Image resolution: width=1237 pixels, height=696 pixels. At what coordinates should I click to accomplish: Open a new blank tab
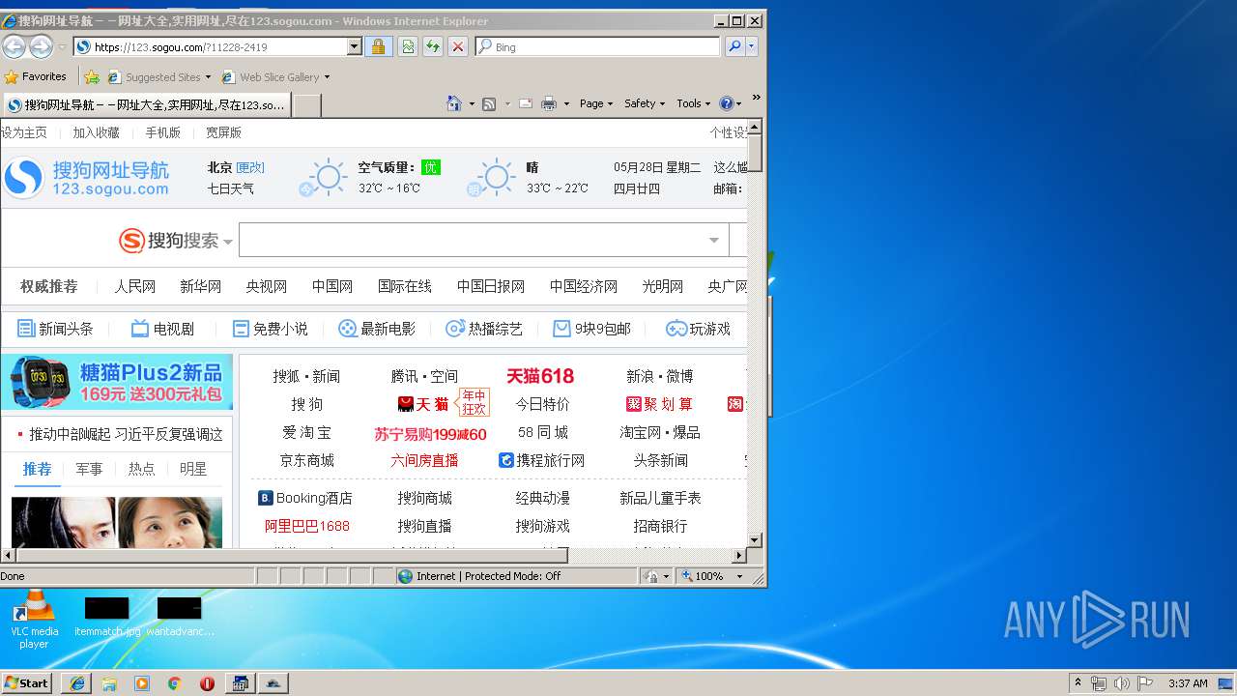306,105
